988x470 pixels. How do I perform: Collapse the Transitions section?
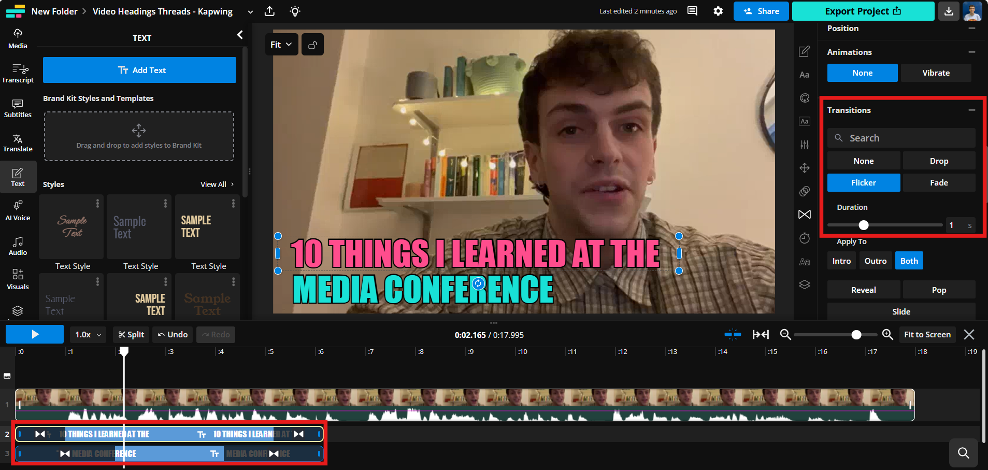point(971,110)
